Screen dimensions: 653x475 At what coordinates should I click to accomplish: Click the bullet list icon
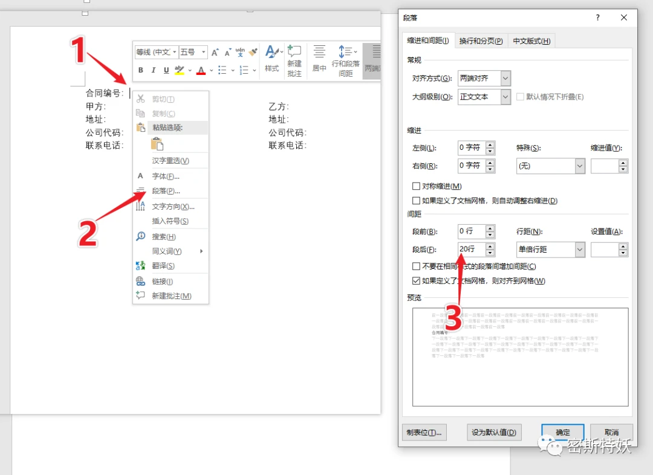224,70
